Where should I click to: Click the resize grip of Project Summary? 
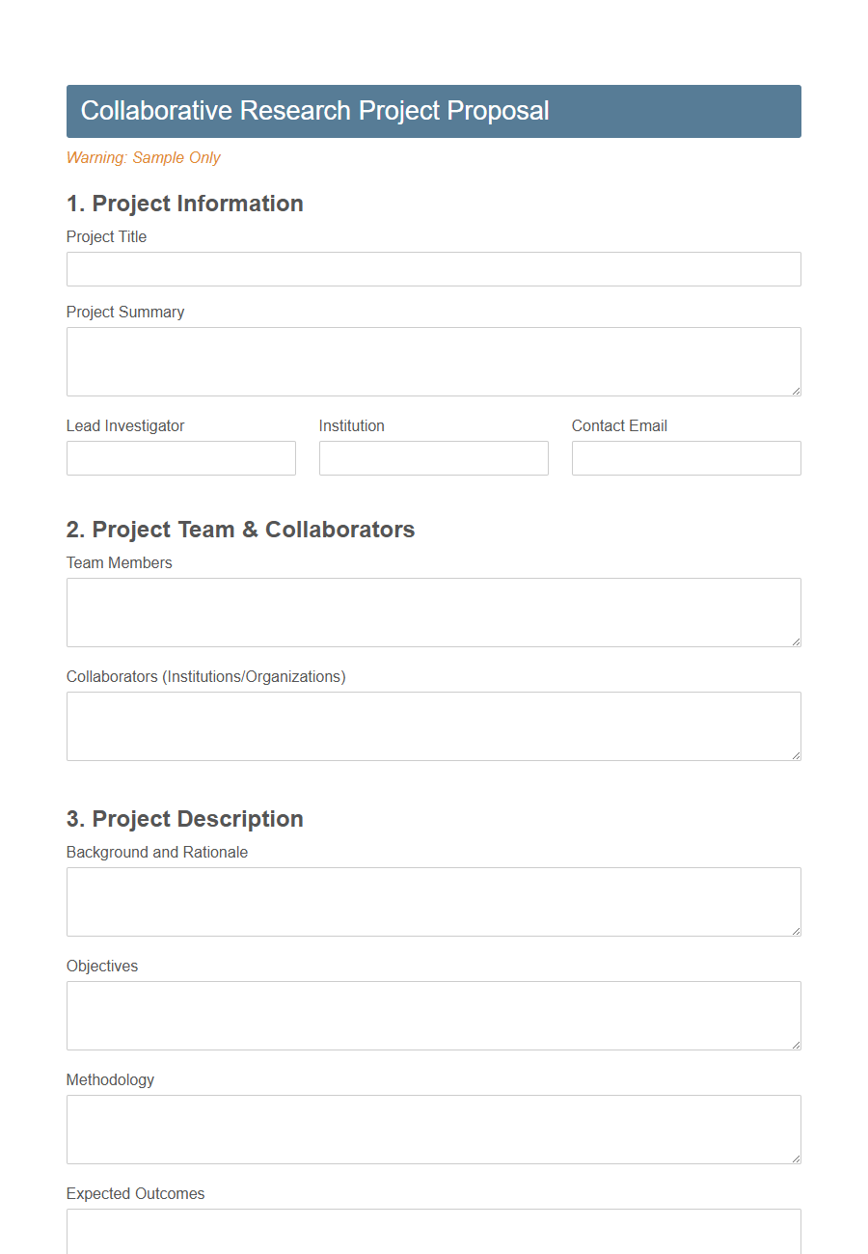click(x=796, y=389)
